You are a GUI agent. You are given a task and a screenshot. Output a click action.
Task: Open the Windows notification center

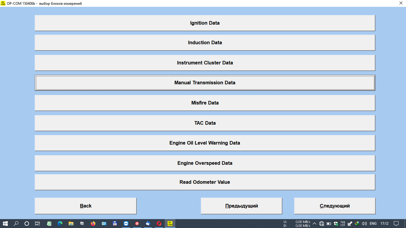[x=396, y=224]
